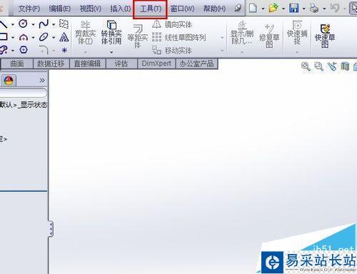Select the Arc sketch tool
The width and height of the screenshot is (357, 274).
24,37
